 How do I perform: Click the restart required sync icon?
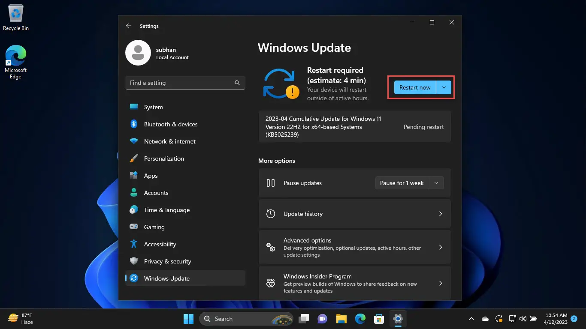pyautogui.click(x=281, y=84)
